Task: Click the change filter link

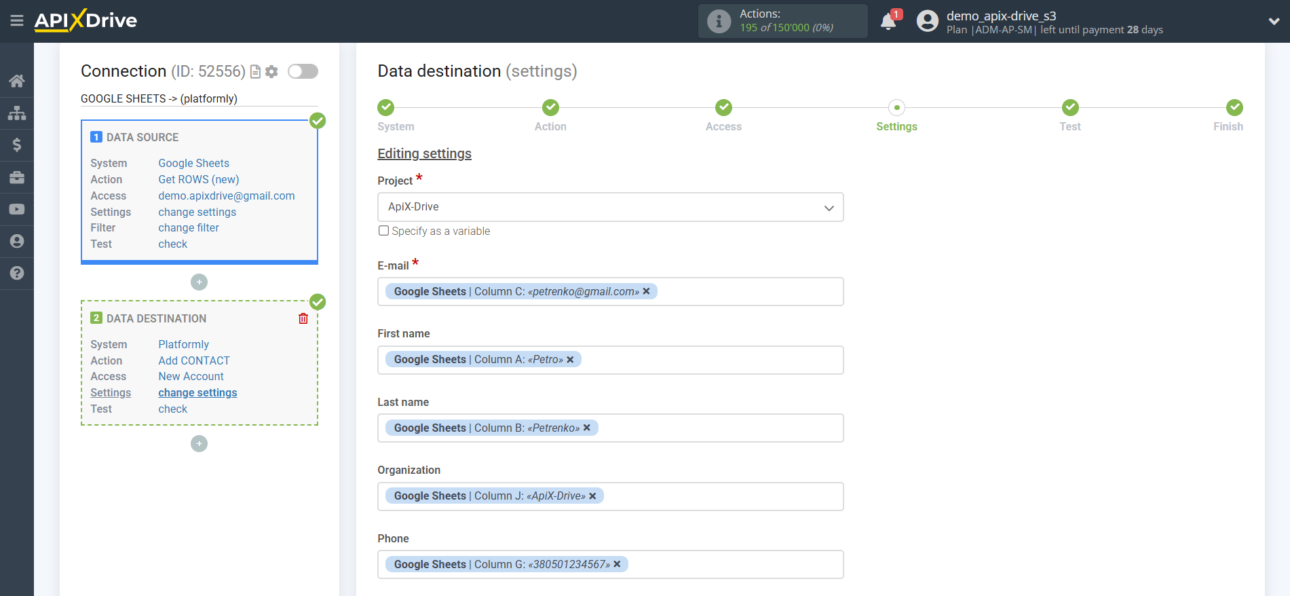Action: pos(189,228)
